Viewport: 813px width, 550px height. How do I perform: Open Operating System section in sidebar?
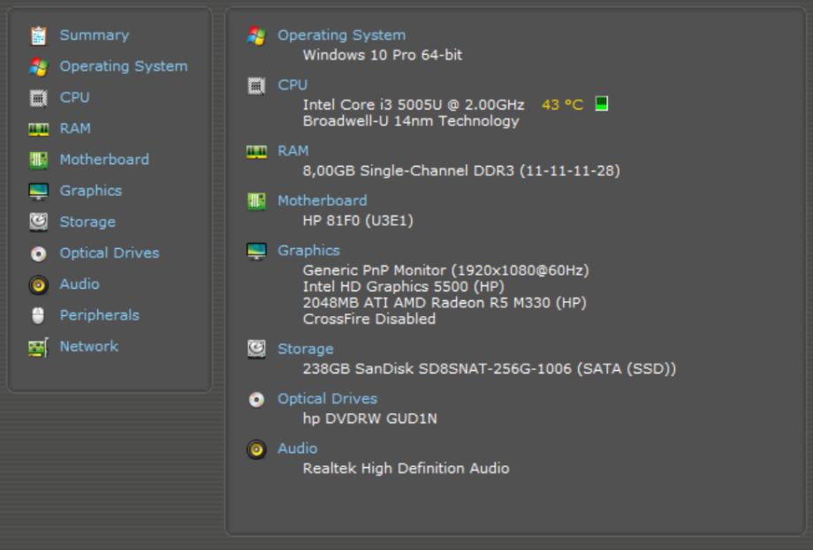point(124,66)
